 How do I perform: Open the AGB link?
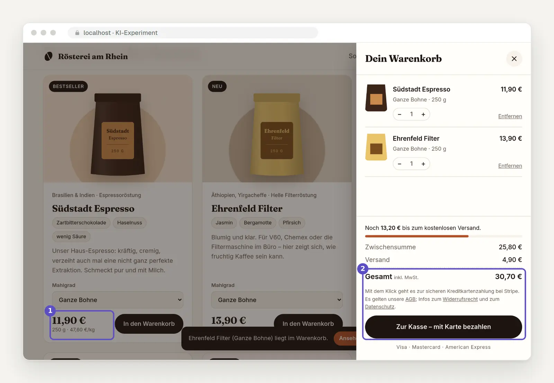tap(410, 299)
